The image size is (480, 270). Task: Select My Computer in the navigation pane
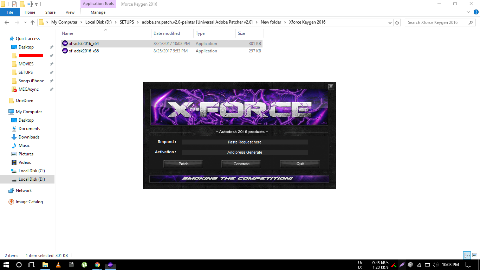[x=29, y=112]
